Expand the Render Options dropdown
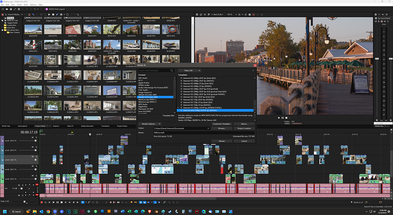 (150, 124)
